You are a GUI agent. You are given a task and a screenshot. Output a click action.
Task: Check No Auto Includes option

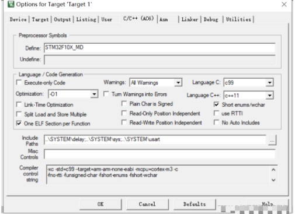point(216,122)
